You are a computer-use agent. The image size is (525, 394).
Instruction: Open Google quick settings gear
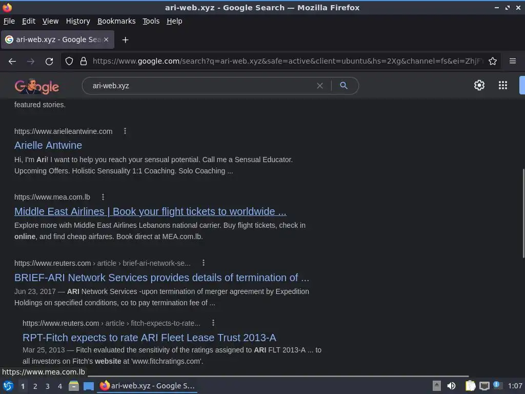(x=479, y=85)
